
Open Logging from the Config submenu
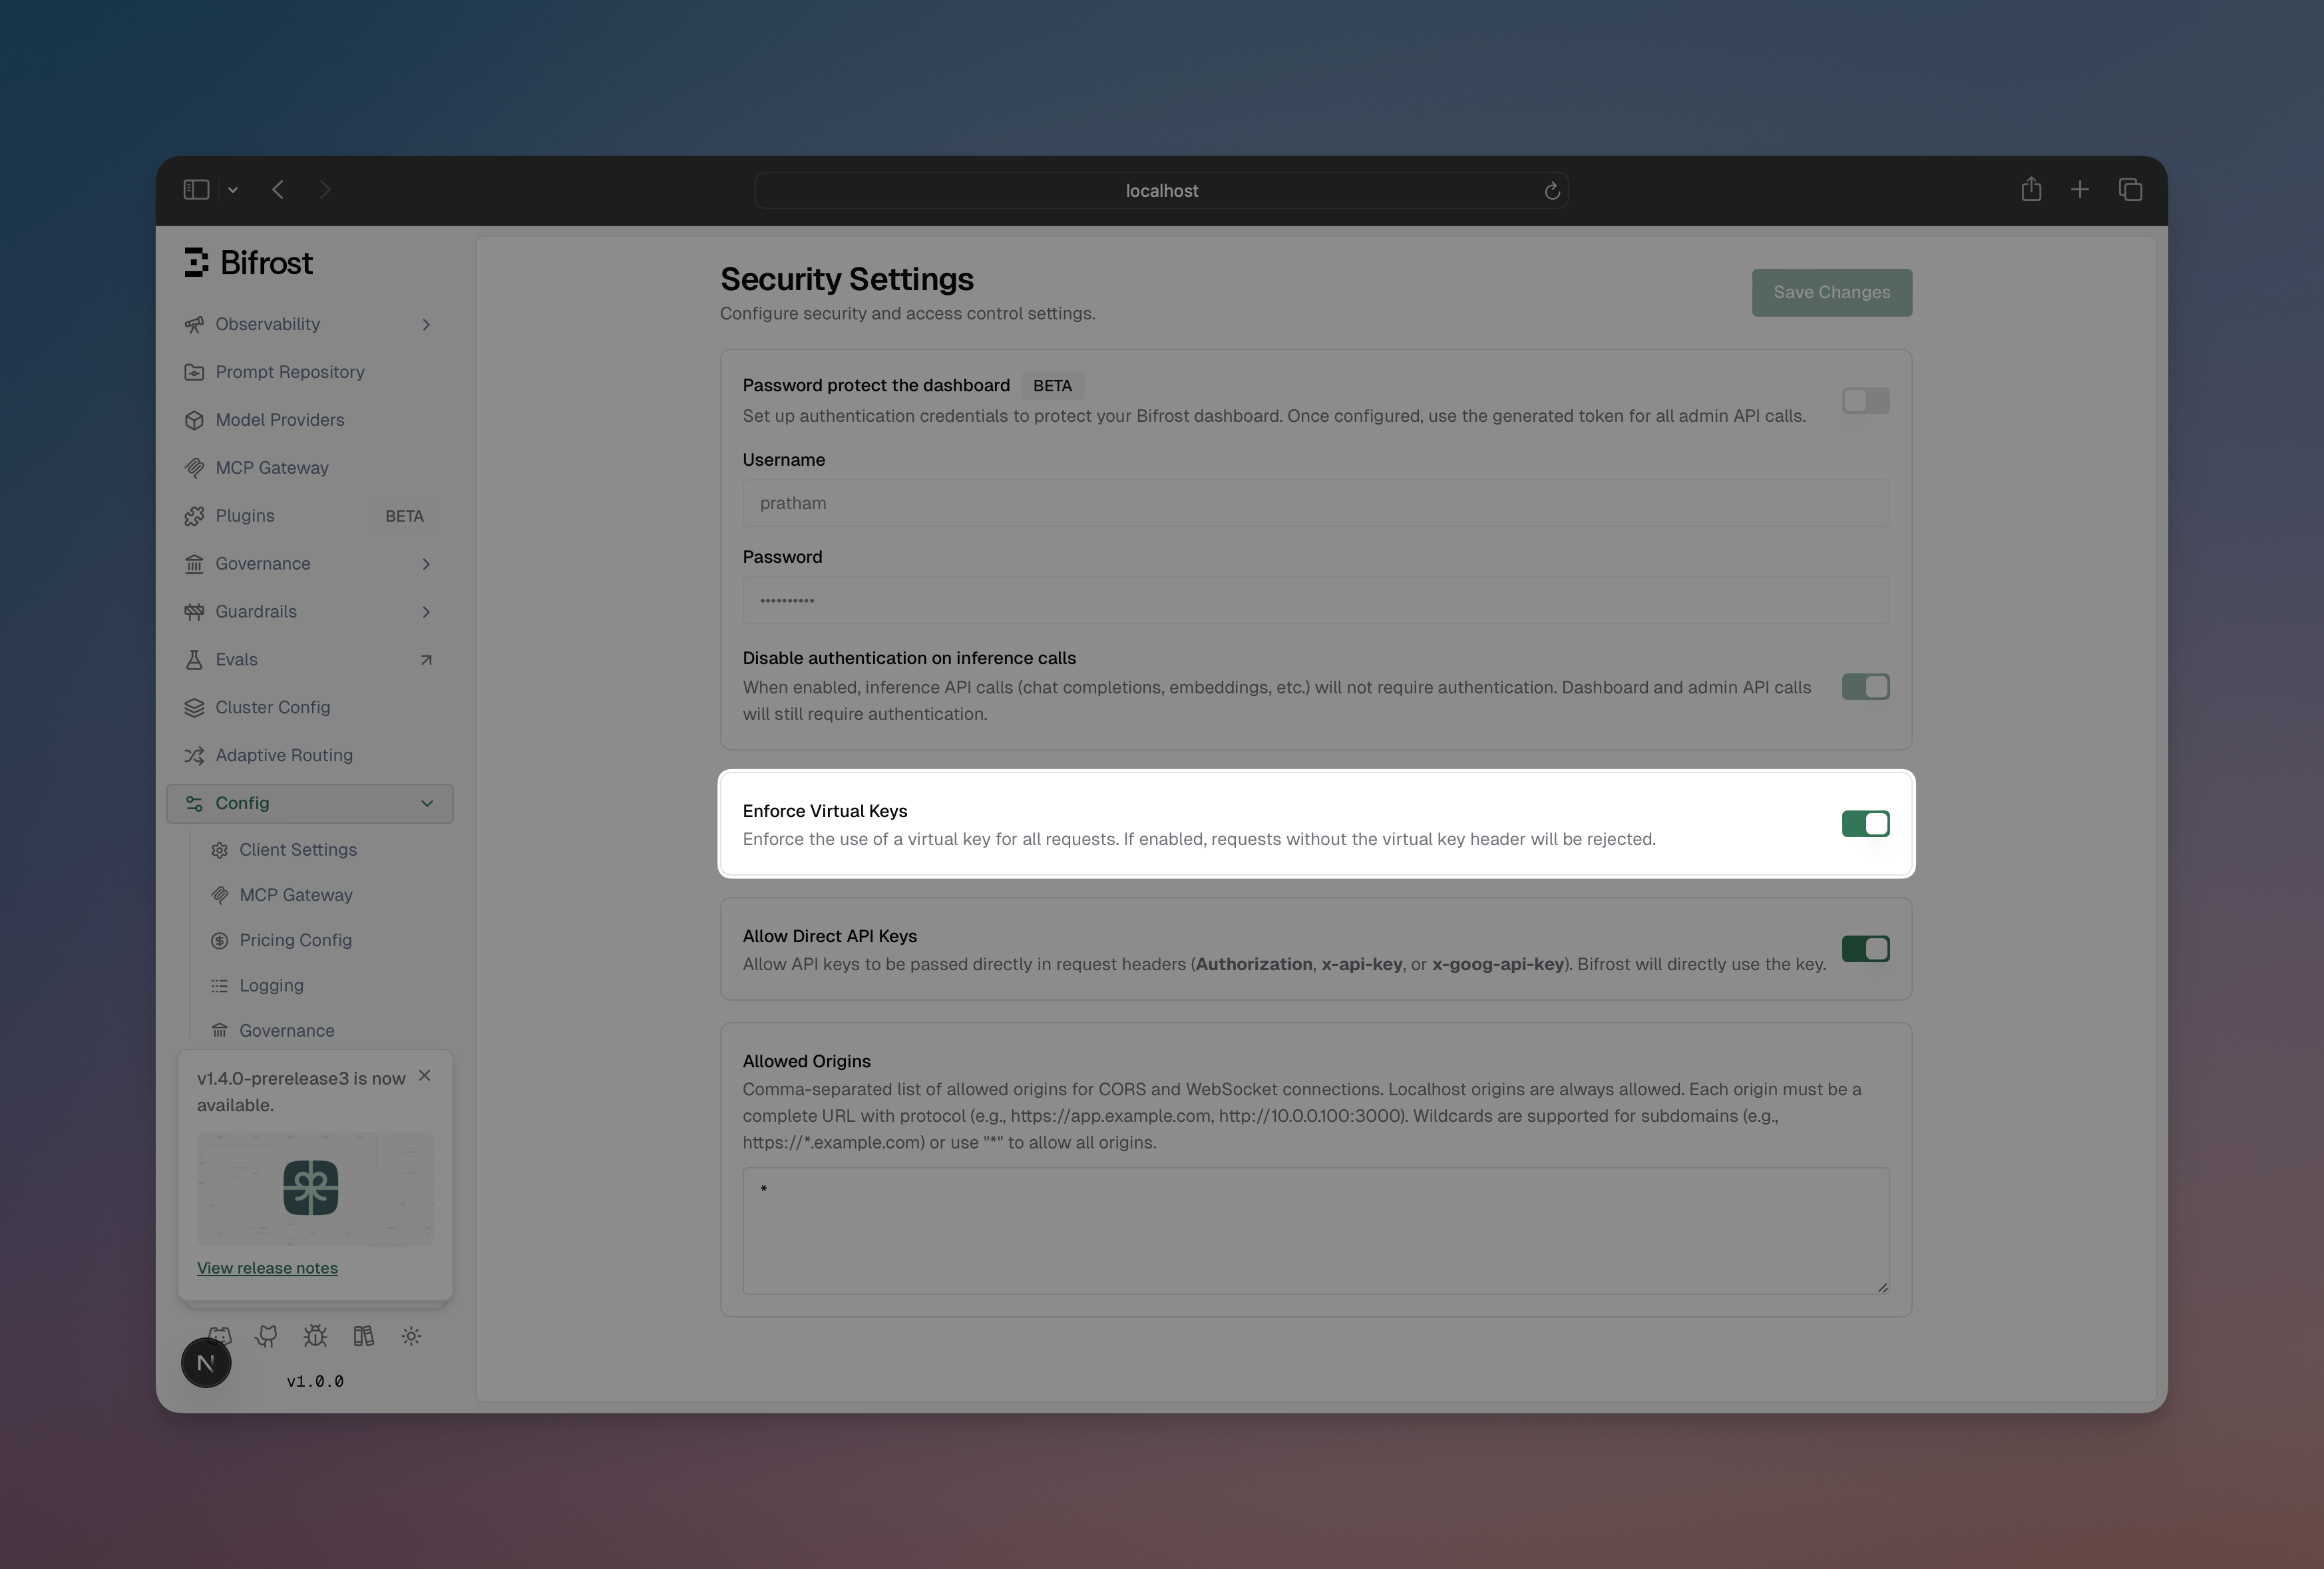click(x=271, y=985)
